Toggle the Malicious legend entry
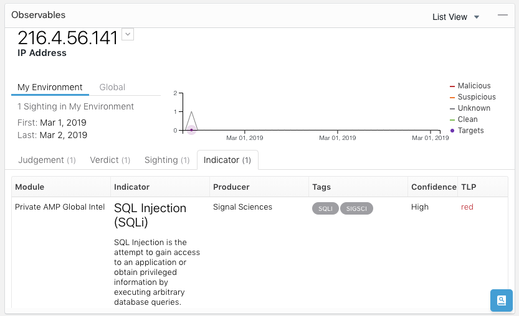Viewport: 519px width, 316px height. coord(474,86)
